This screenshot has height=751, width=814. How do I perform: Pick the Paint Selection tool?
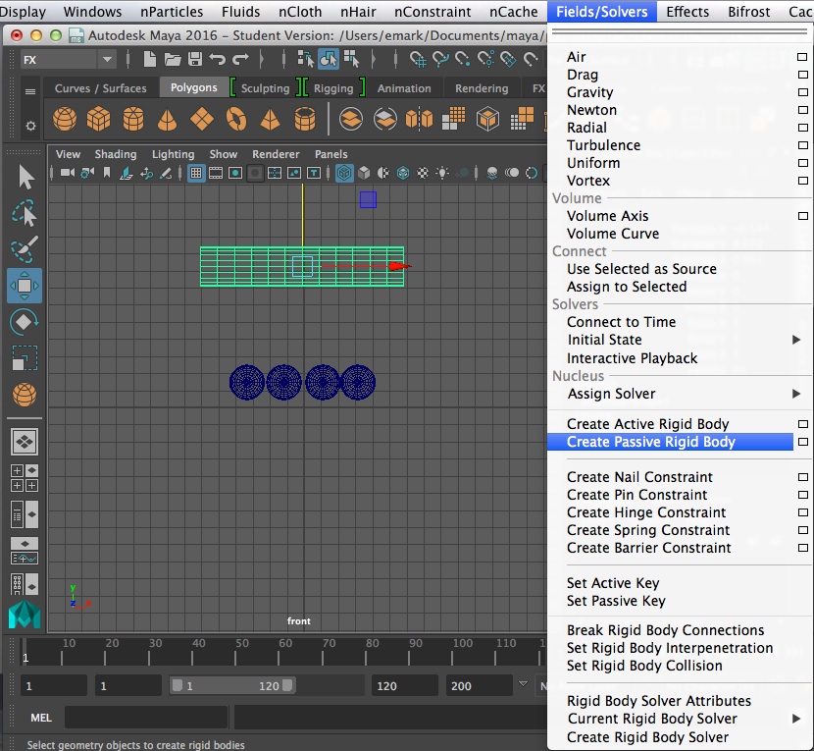coord(25,249)
